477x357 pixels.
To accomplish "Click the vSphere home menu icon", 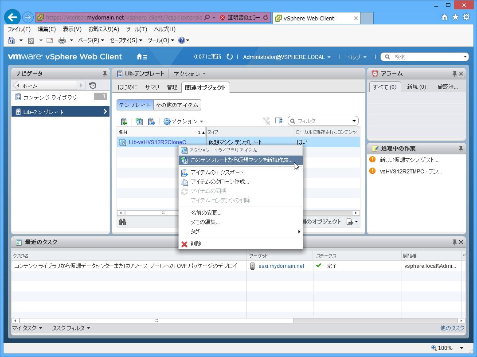I will (142, 57).
